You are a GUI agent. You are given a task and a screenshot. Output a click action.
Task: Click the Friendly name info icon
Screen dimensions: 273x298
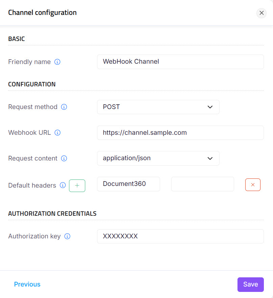tap(58, 62)
